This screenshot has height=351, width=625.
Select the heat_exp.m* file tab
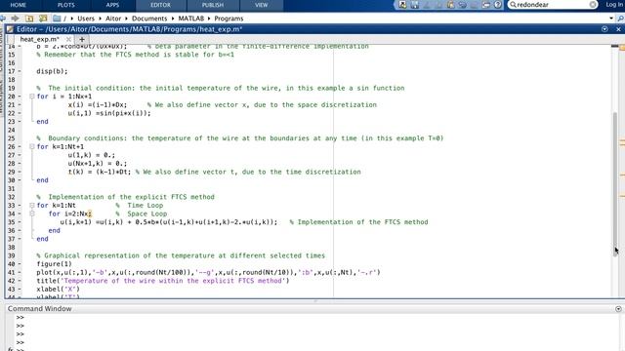click(39, 39)
